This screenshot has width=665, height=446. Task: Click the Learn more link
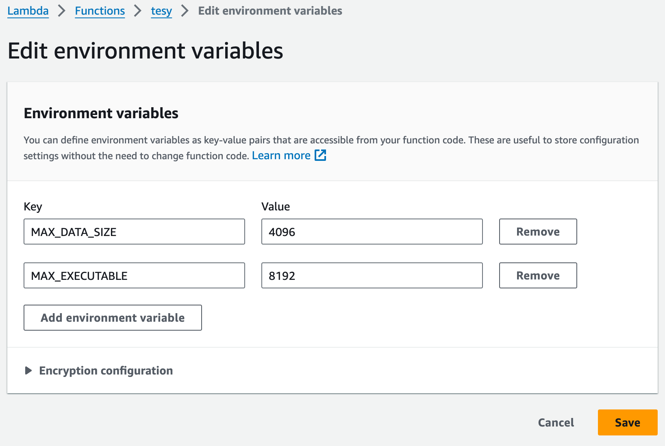click(x=281, y=156)
